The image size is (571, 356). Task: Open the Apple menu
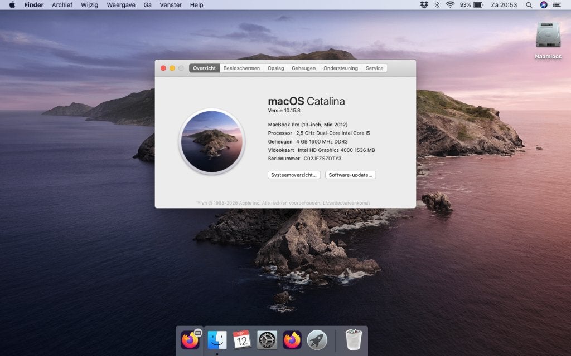coord(12,4)
